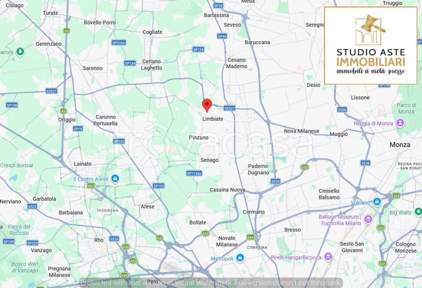The height and width of the screenshot is (288, 422).
Task: Select the Cinisello Balsamo label
Action: pos(329,194)
